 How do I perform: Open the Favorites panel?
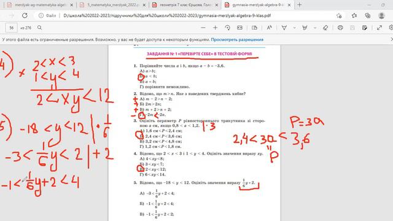(354, 15)
